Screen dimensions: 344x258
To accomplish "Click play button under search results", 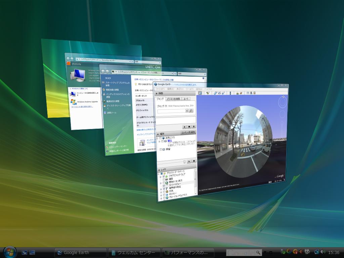I will coord(184,127).
